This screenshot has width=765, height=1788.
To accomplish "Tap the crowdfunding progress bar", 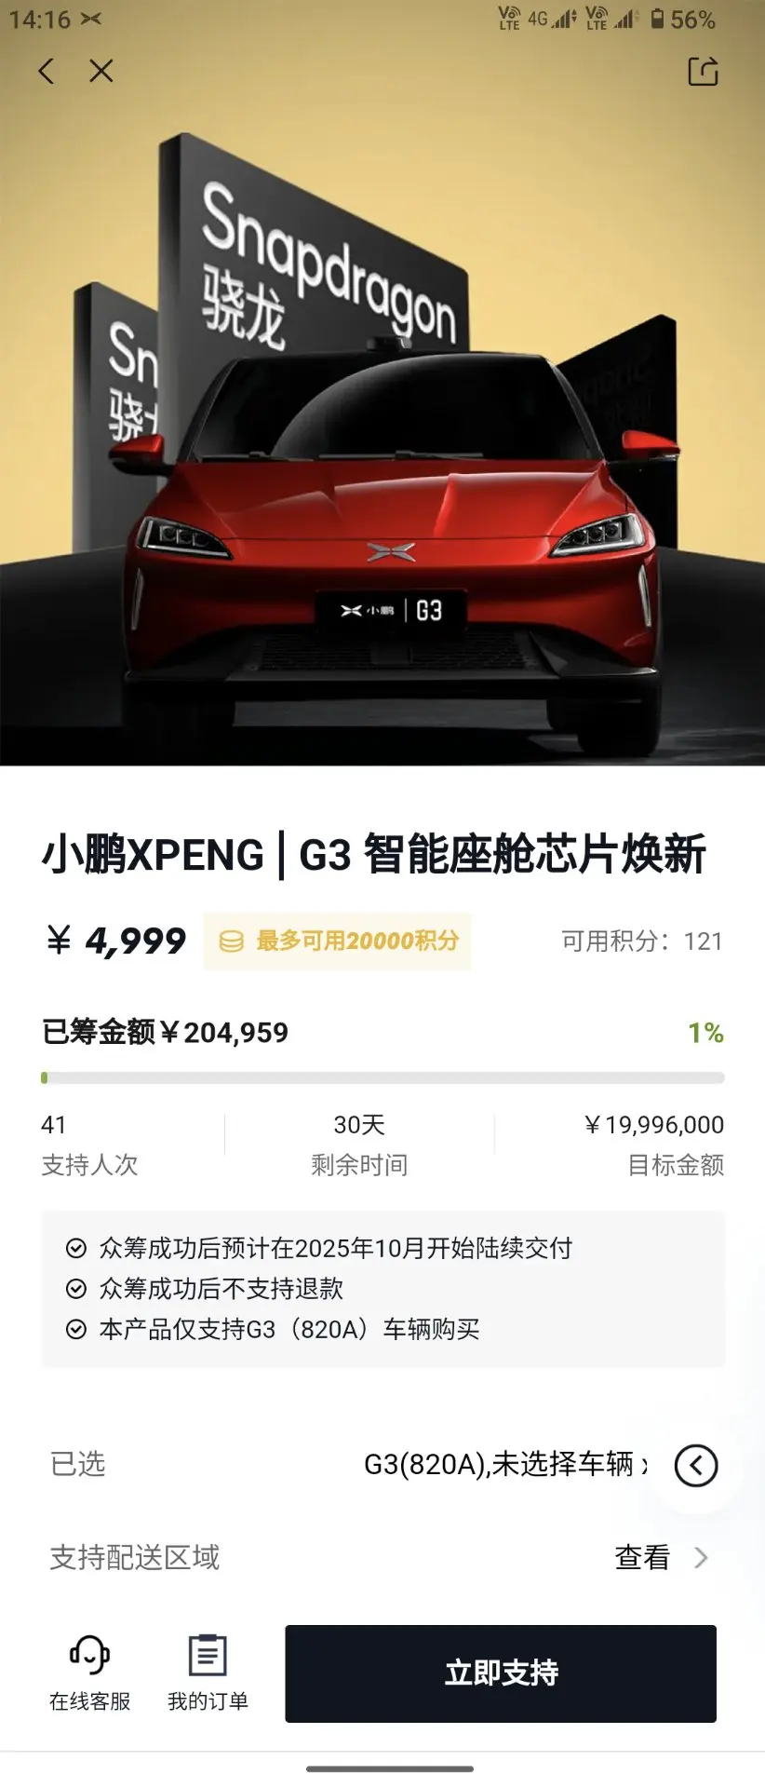I will point(382,1078).
